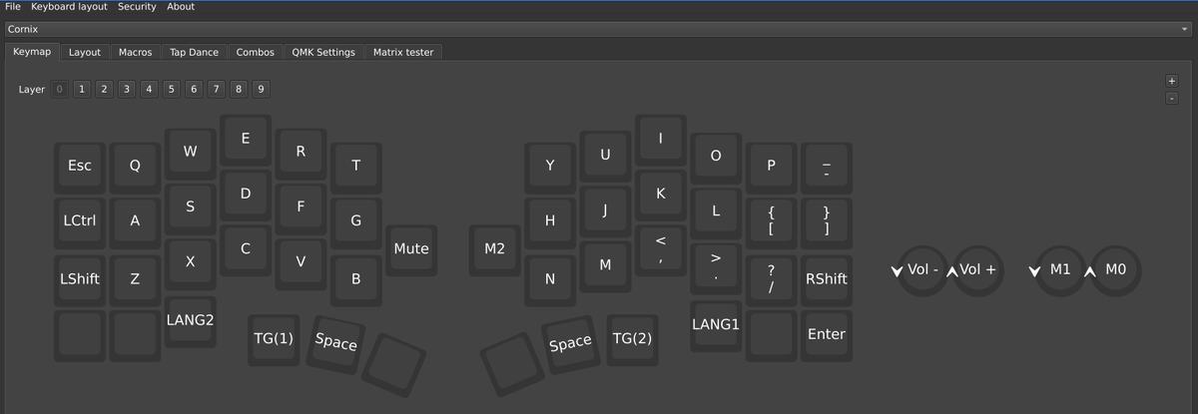Image resolution: width=1198 pixels, height=414 pixels.
Task: Select the E key
Action: point(246,139)
